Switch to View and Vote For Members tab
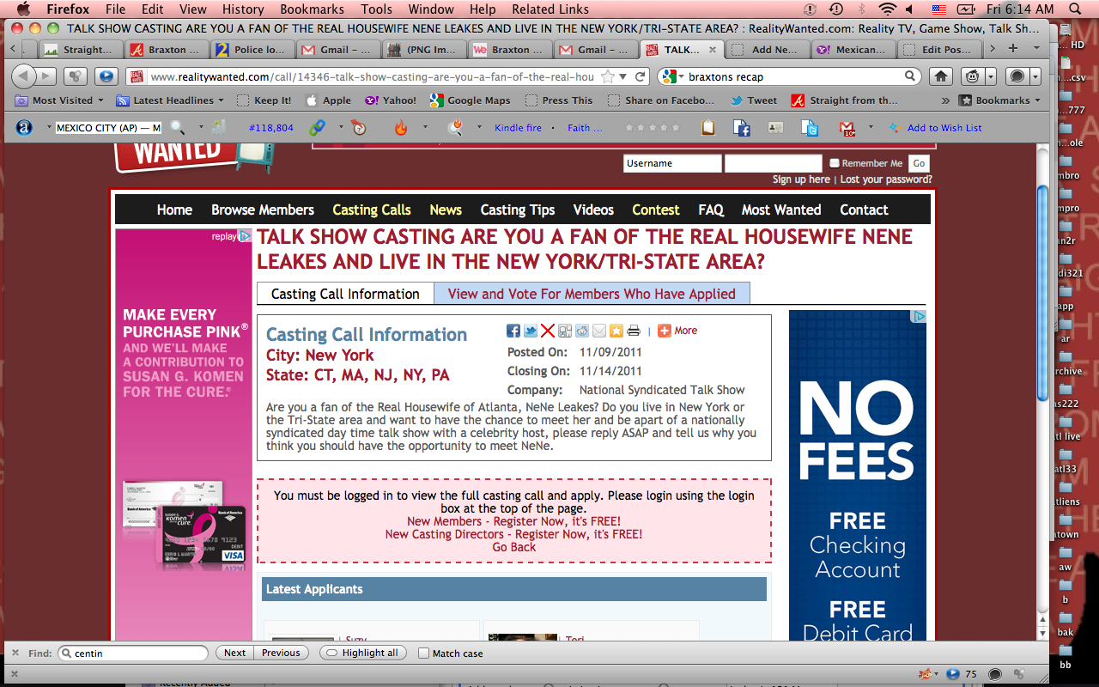The width and height of the screenshot is (1099, 687). point(592,294)
